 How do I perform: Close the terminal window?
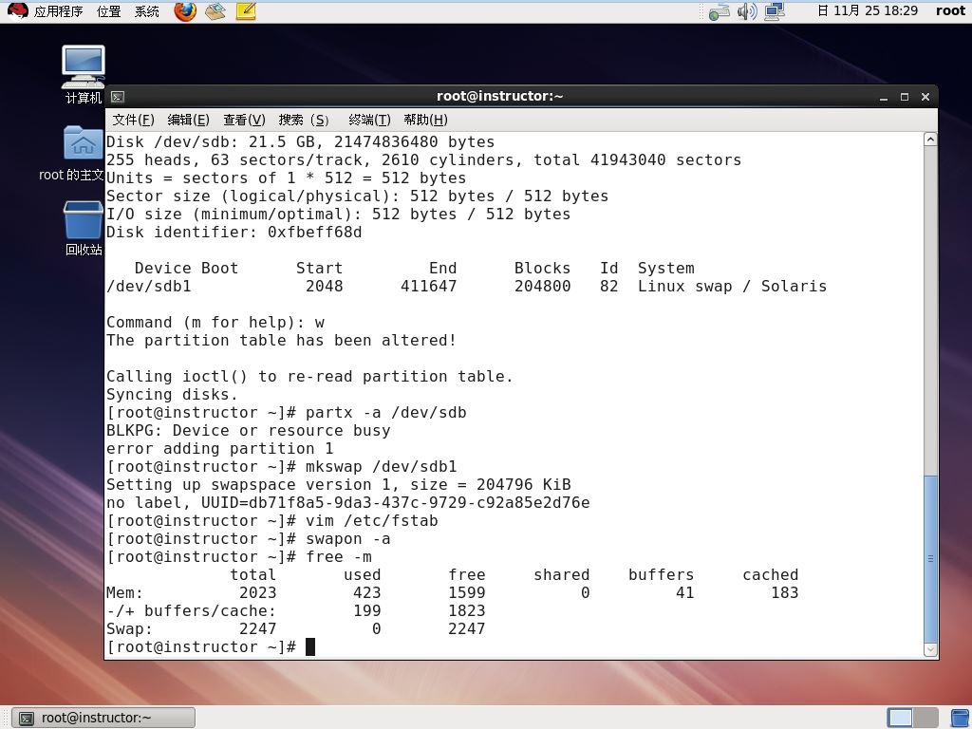[925, 97]
